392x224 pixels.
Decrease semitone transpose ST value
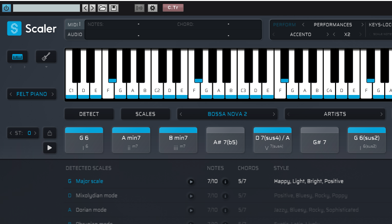click(x=11, y=133)
